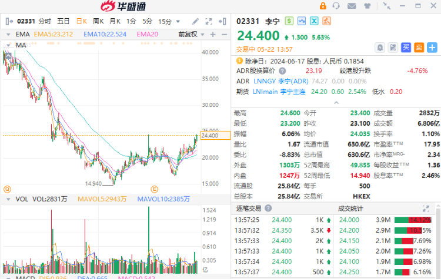441x279 pixels.
Task: Add 李宁 to watchlist with blue plus
Action: (432, 48)
